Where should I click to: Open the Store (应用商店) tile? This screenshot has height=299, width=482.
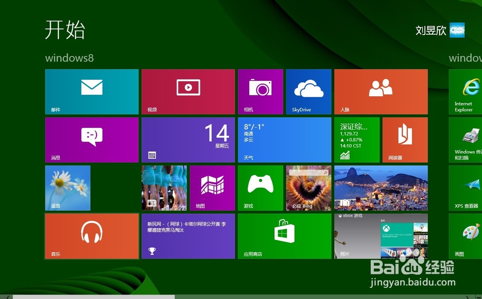(285, 236)
